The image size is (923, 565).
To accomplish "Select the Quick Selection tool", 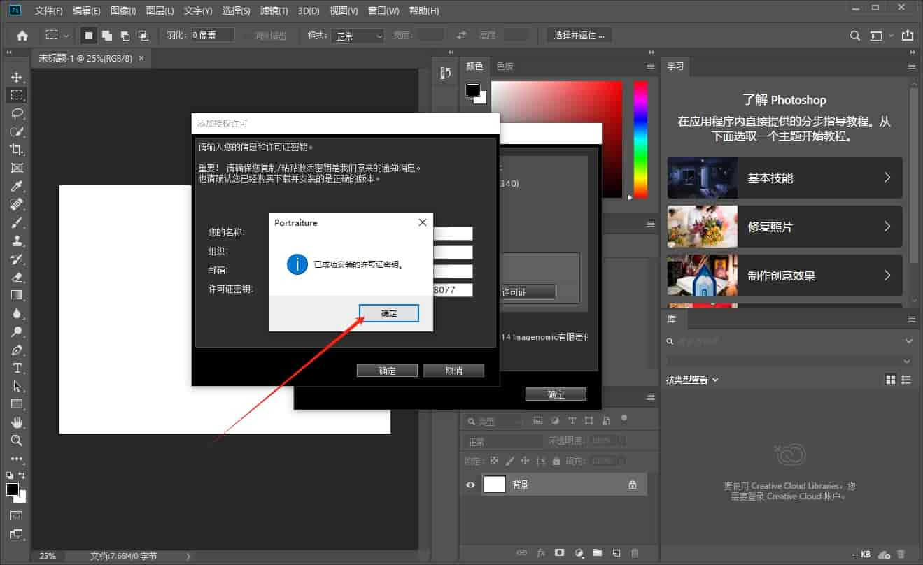I will pyautogui.click(x=17, y=131).
